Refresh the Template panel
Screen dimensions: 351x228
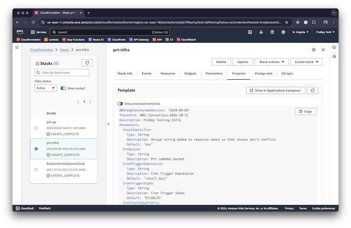click(312, 91)
